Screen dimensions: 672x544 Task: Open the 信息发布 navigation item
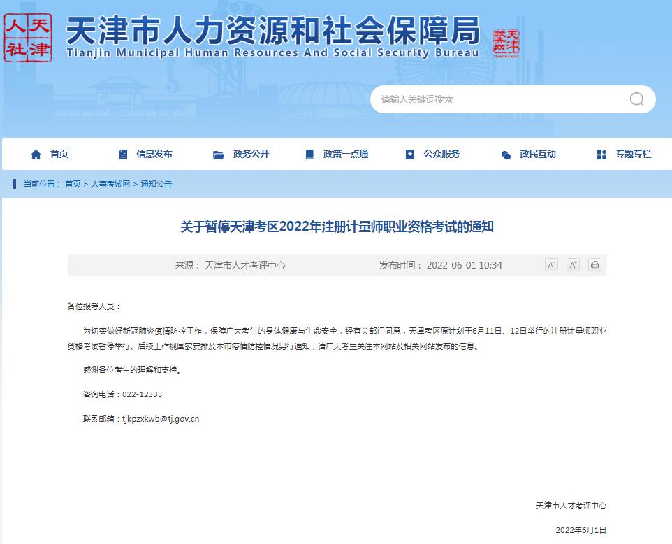coord(154,155)
